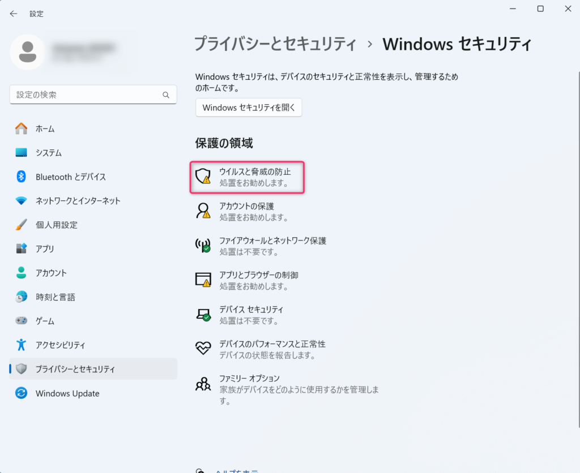
Task: Click the アプリとブラウザーの制御 window icon
Action: tap(203, 279)
